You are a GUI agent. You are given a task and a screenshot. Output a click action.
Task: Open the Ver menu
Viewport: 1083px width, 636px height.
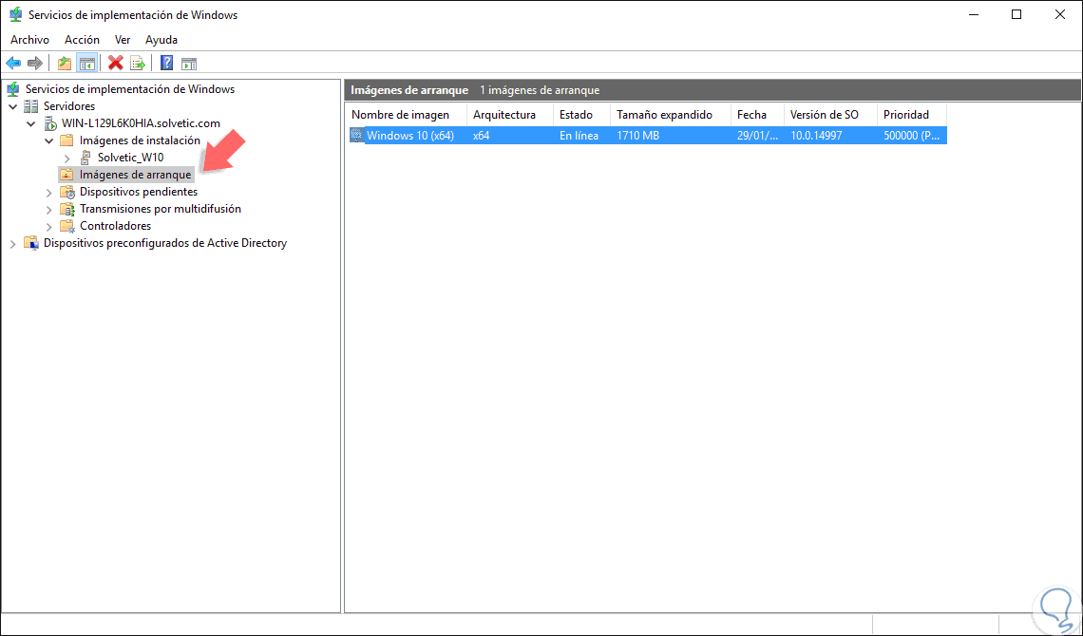click(x=123, y=40)
